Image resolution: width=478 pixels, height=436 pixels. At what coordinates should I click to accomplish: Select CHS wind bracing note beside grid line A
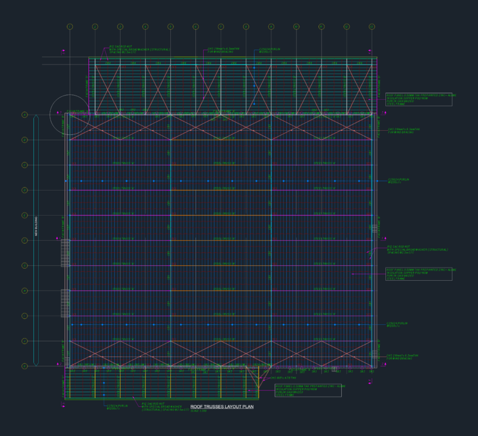[x=404, y=131]
